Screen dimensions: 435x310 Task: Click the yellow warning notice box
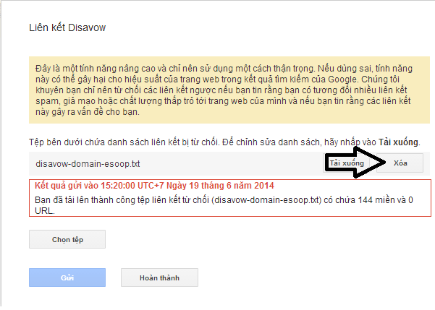click(229, 90)
